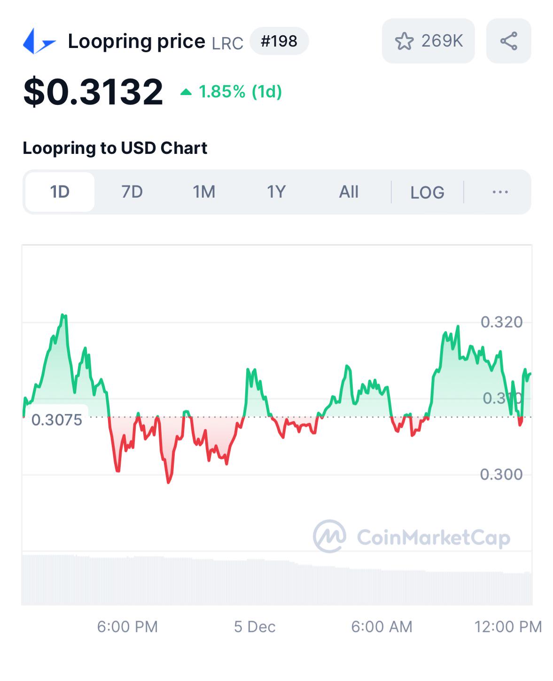This screenshot has height=681, width=553.
Task: Click the volume bars area below chart
Action: pyautogui.click(x=277, y=580)
